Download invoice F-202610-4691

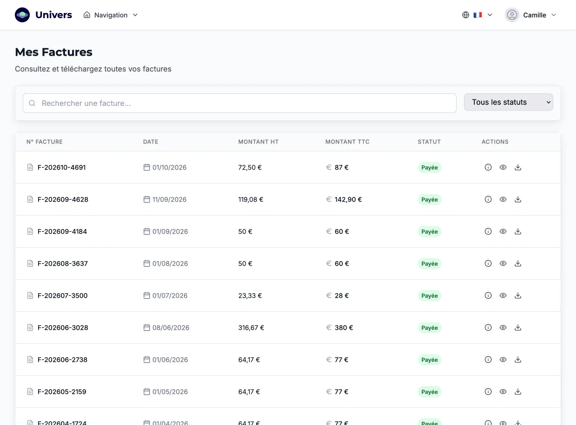pyautogui.click(x=518, y=167)
